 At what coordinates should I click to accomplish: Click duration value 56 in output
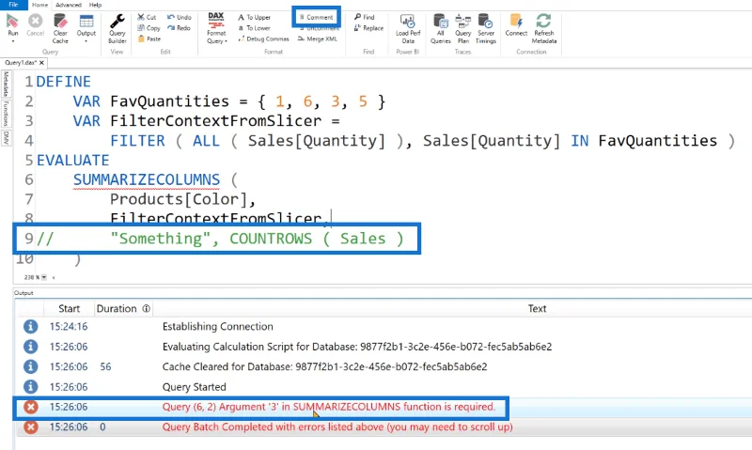[105, 366]
